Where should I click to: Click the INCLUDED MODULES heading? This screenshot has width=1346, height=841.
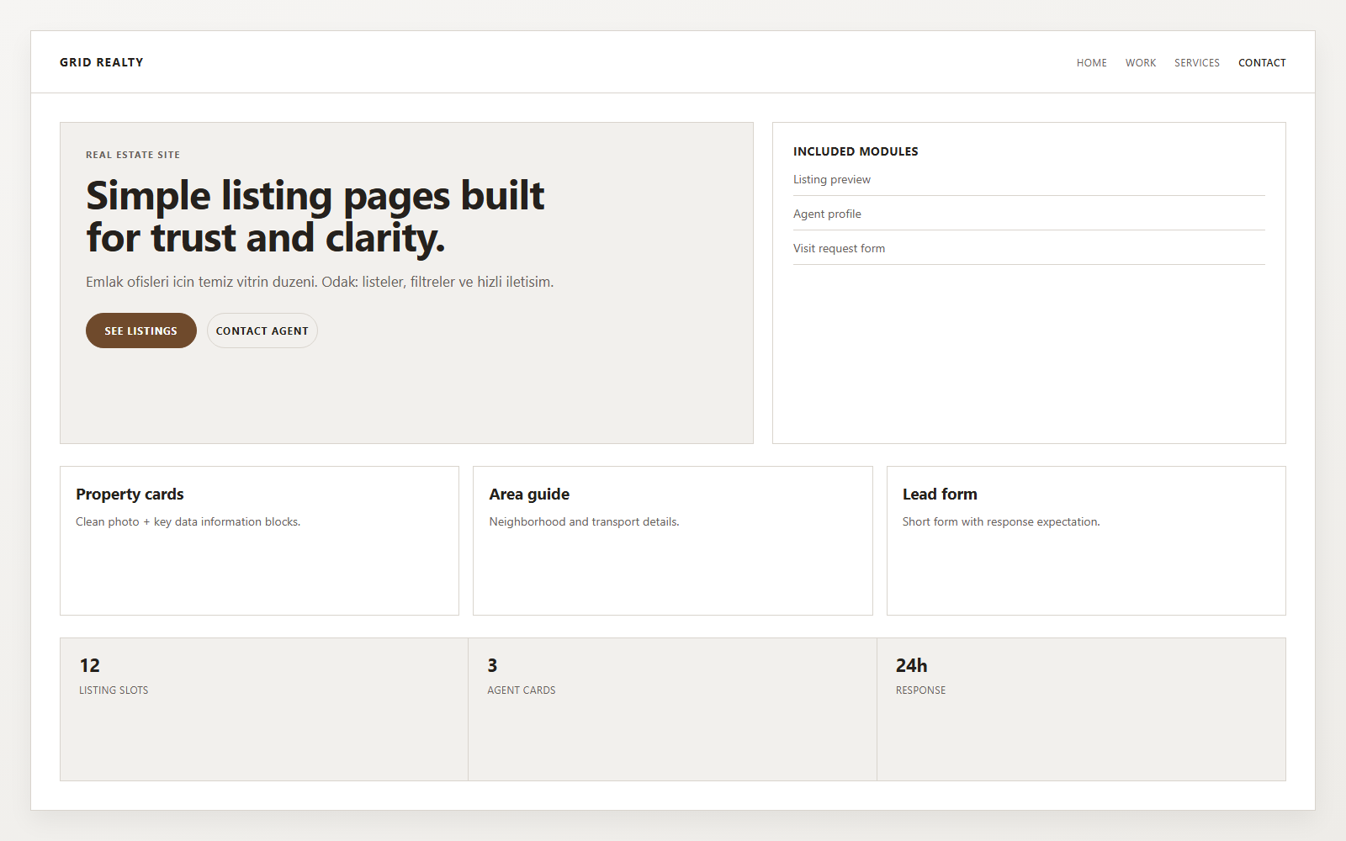pos(856,151)
